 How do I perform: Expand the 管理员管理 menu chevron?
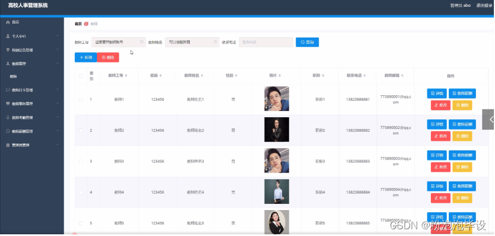57,145
